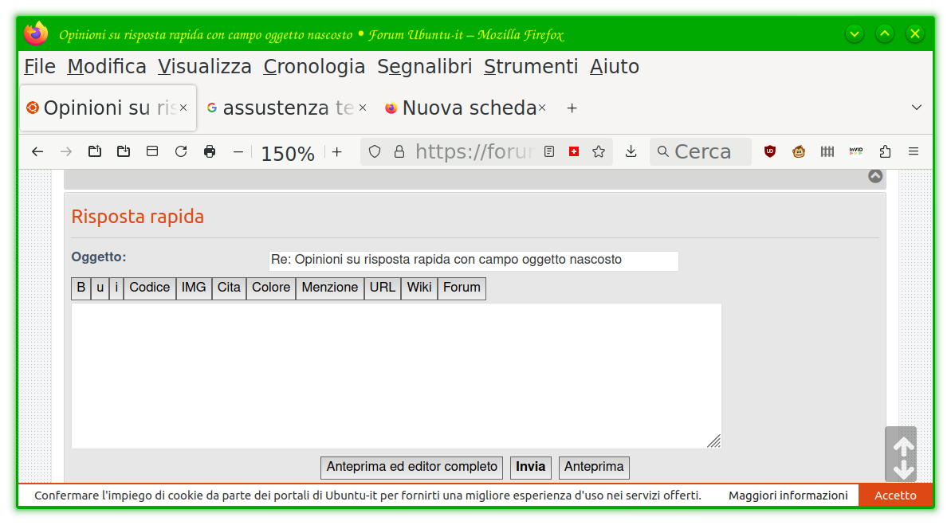Screen dimensions: 951x525
Task: Close the assustenza tab
Action: point(363,108)
